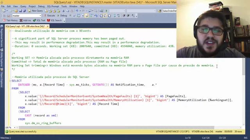Click the Parse checkmark icon
Viewport: 250px width, 140px height.
pos(74,16)
